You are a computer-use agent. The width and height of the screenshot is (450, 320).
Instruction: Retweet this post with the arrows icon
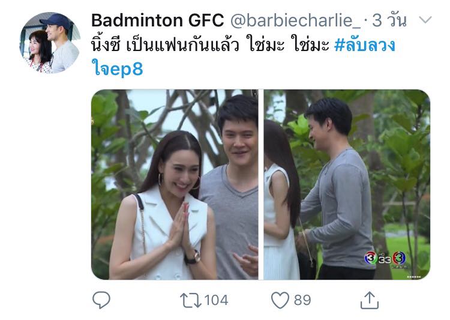coord(191,300)
